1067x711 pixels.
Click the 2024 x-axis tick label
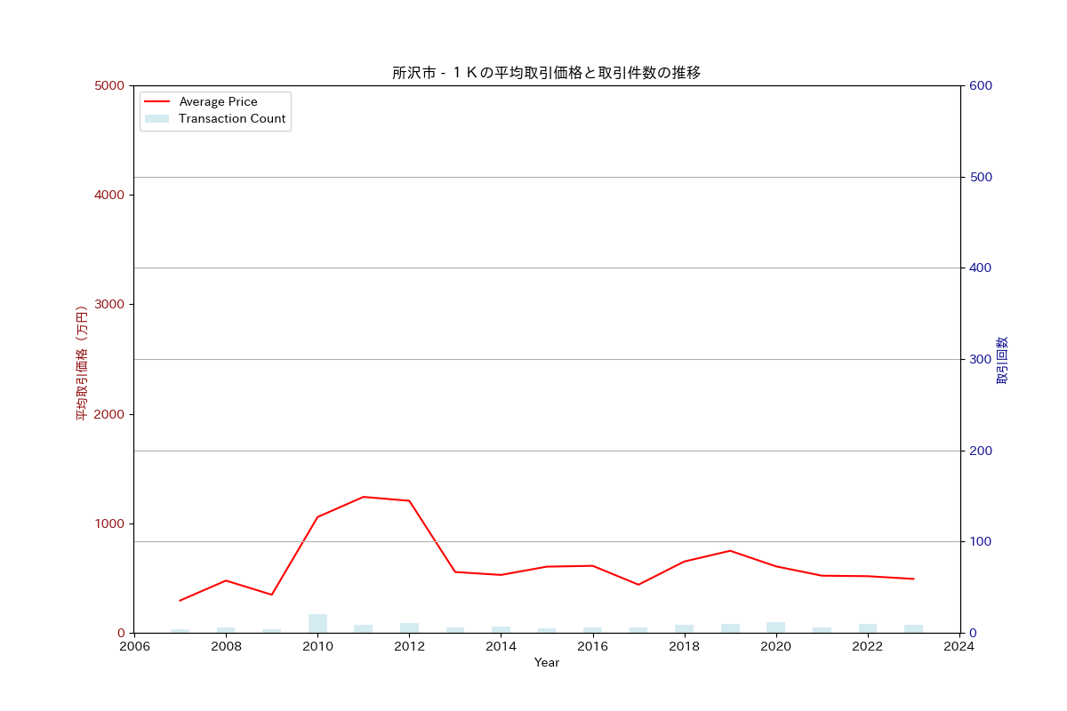point(959,647)
